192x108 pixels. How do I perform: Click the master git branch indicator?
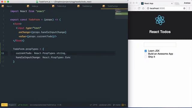coord(117,105)
